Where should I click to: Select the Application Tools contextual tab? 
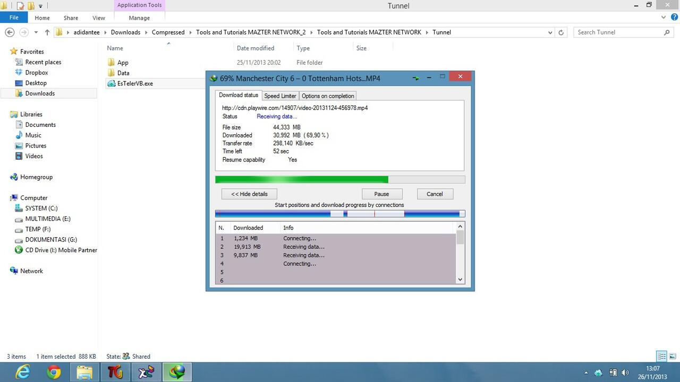point(139,5)
